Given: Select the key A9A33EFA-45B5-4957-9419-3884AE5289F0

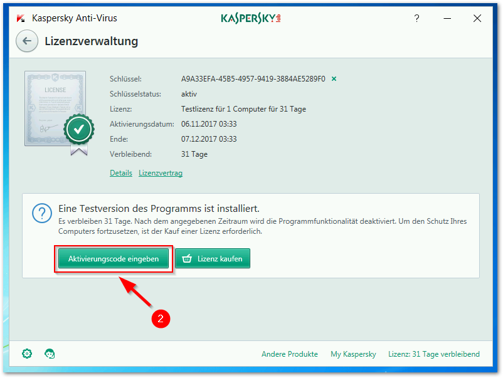Looking at the screenshot, I should pyautogui.click(x=253, y=79).
